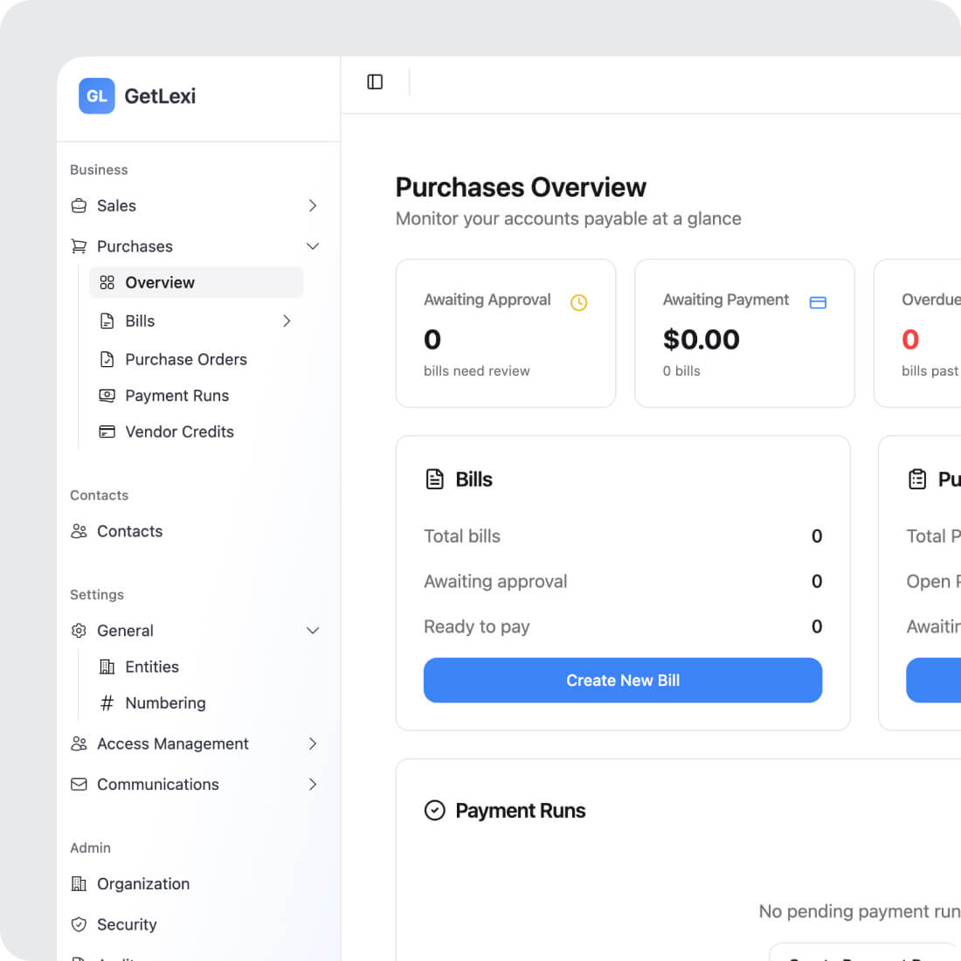Screen dimensions: 961x961
Task: Expand the Bills submenu arrow
Action: (287, 321)
